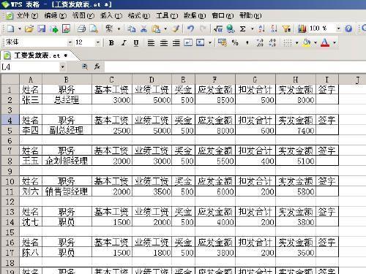Open the zoom percentage dropdown
This screenshot has width=366, height=274.
338,28
